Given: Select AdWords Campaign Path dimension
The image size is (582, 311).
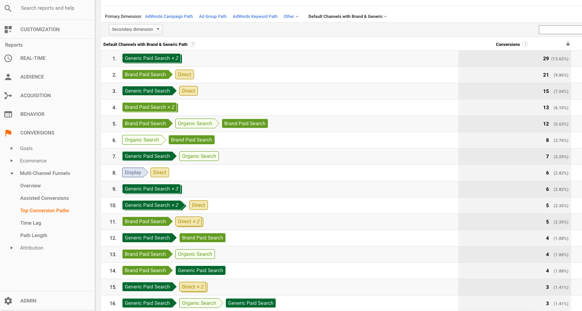Looking at the screenshot, I should pos(169,17).
